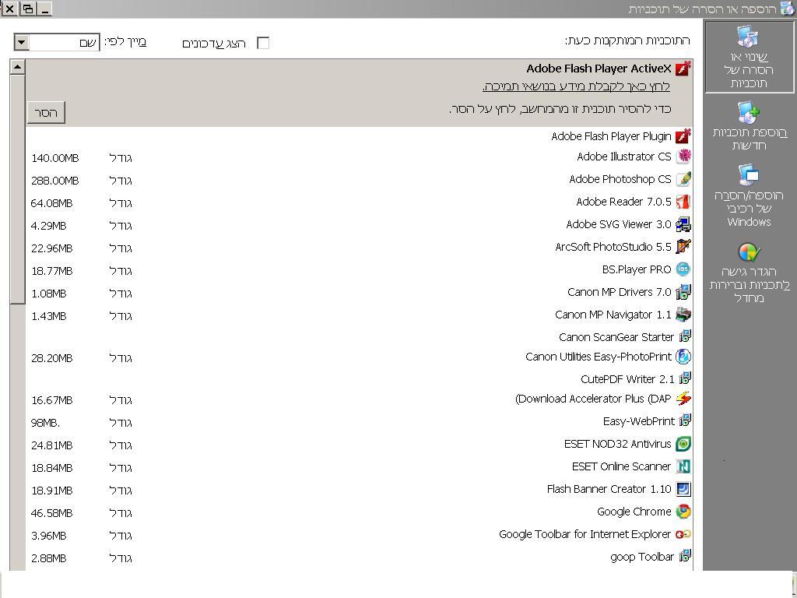Image resolution: width=797 pixels, height=598 pixels.
Task: Open Change or Remove Programs sidebar tab
Action: click(749, 58)
